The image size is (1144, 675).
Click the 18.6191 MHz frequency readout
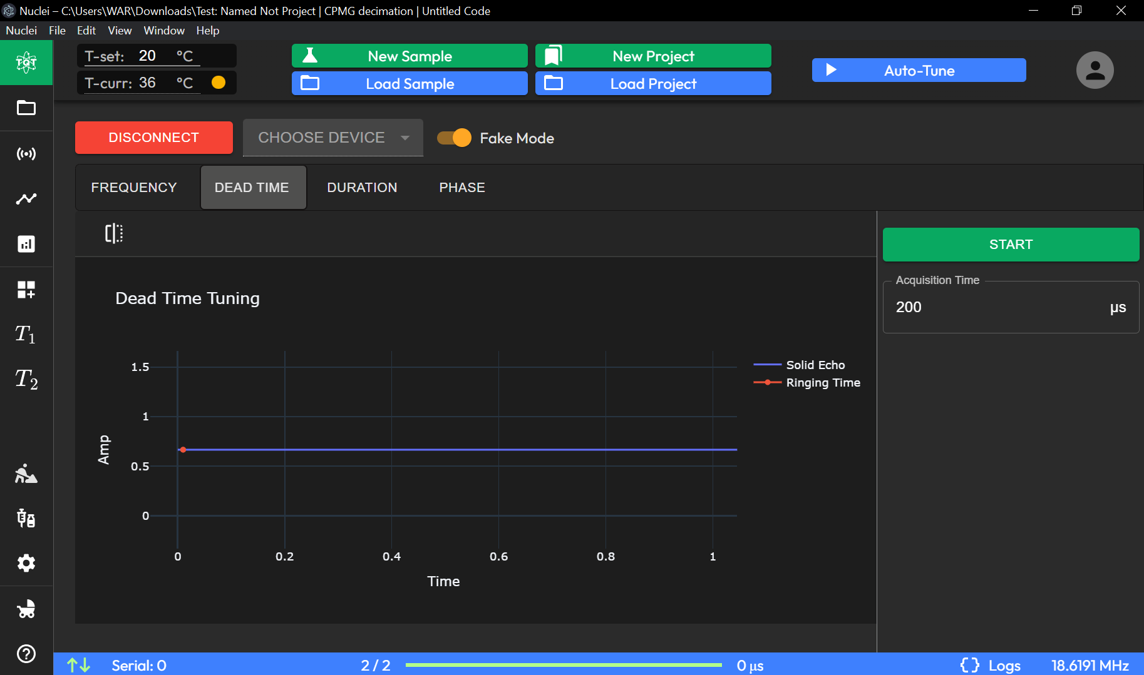1090,666
